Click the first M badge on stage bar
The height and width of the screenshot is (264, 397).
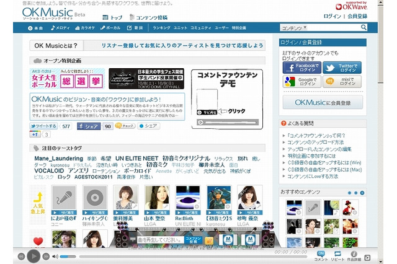[x=229, y=239]
